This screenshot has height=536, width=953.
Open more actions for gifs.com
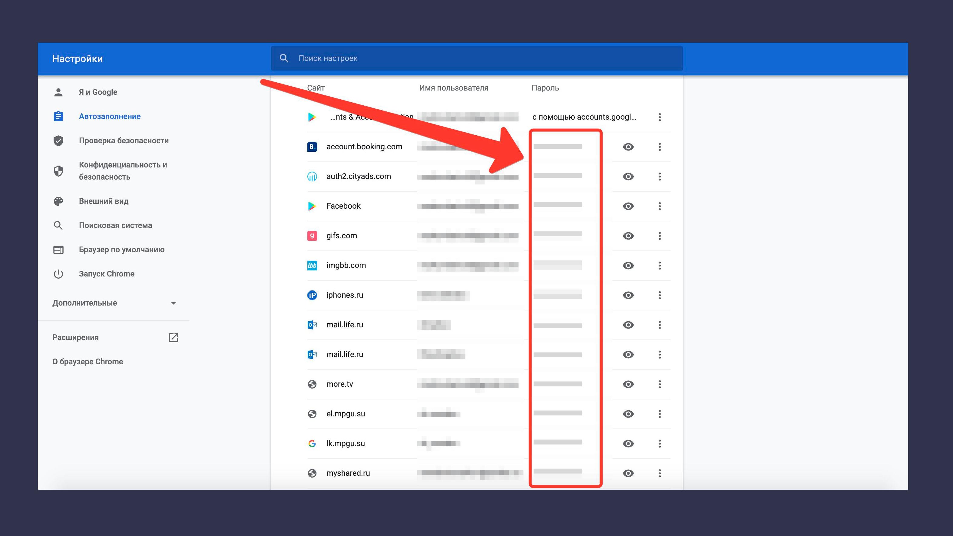(659, 236)
